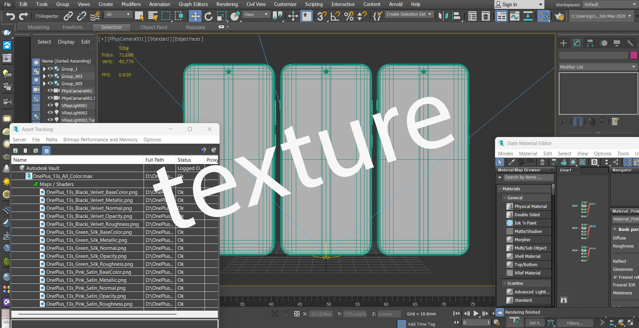Open the Paths menu in Asset Tracking
The height and width of the screenshot is (328, 639).
click(52, 140)
